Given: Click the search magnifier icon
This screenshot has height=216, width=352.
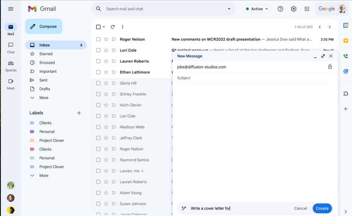Looking at the screenshot, I should (98, 9).
